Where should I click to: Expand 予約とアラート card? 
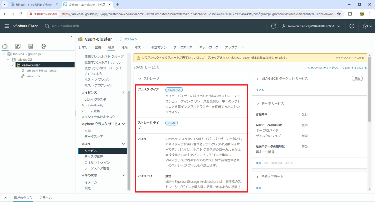click(257, 177)
